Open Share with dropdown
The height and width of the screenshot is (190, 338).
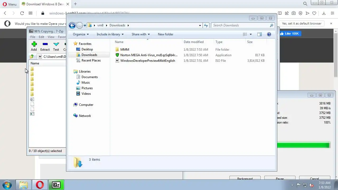(141, 34)
